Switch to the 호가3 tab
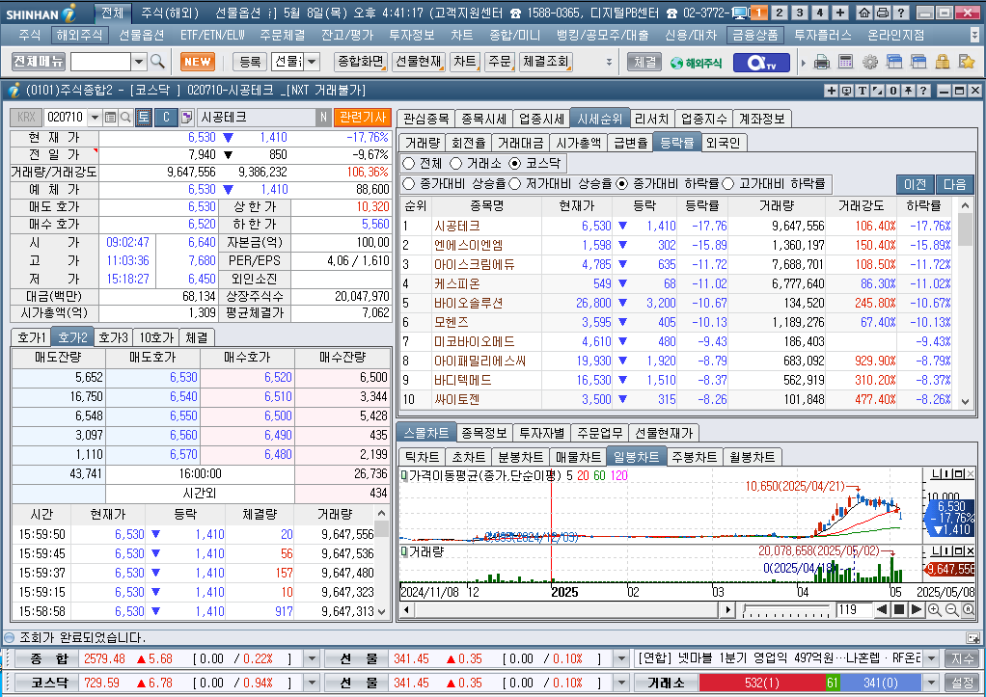Image resolution: width=986 pixels, height=697 pixels. click(x=113, y=337)
